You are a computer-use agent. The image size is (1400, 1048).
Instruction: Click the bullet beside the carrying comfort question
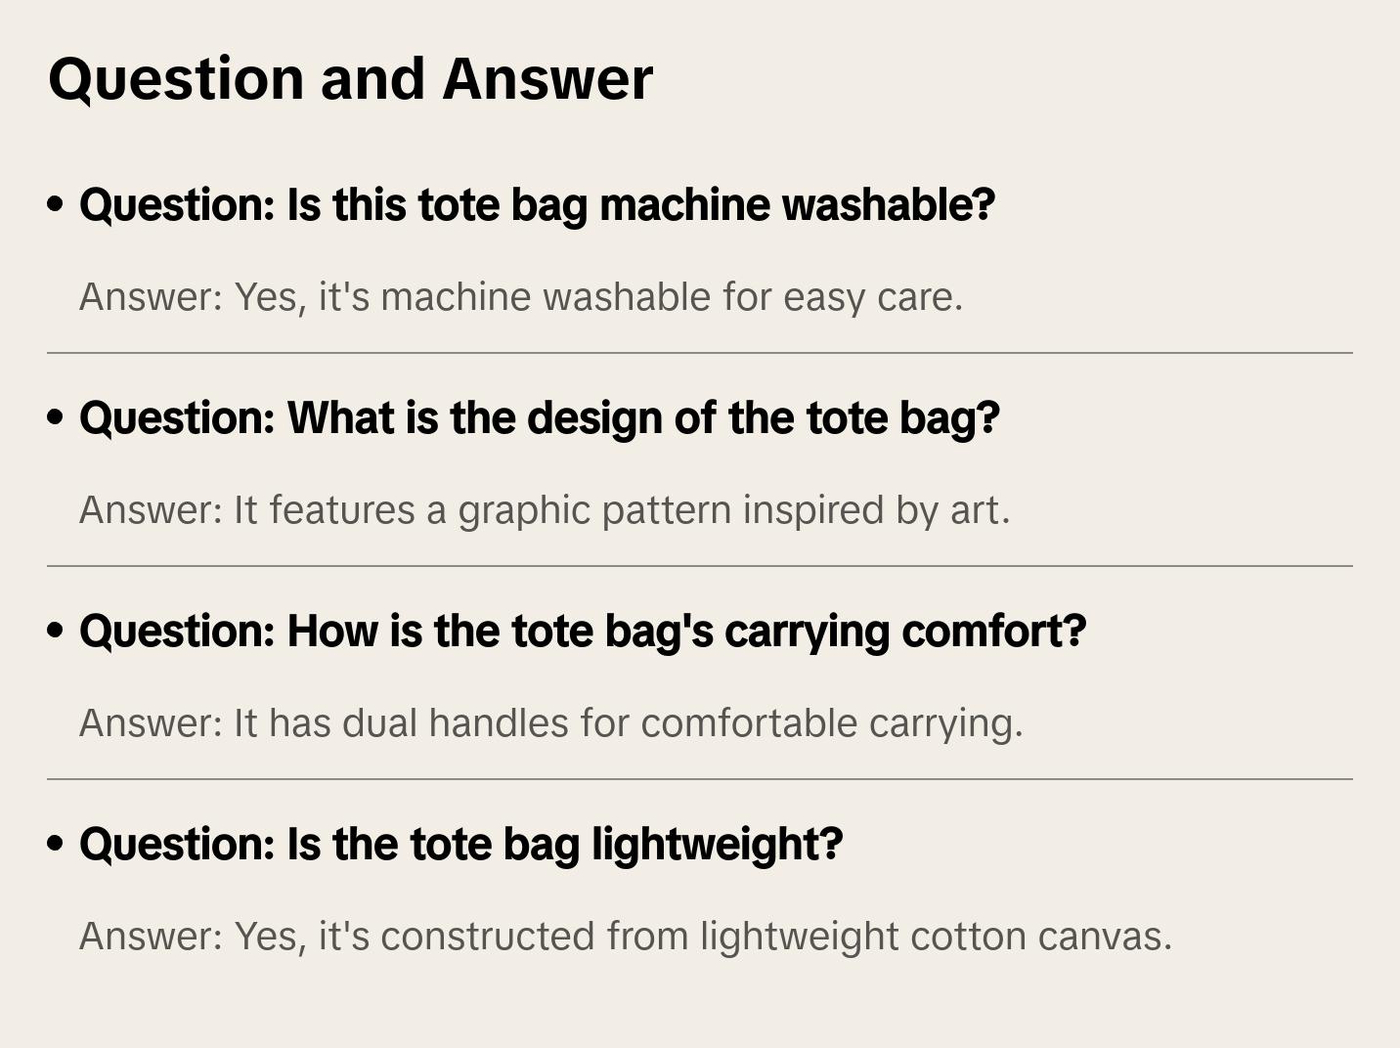pyautogui.click(x=56, y=631)
